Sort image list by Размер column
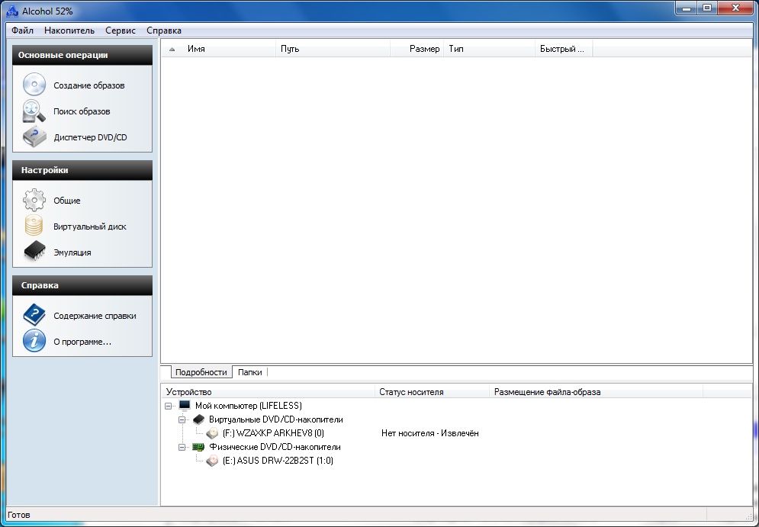 [417, 49]
